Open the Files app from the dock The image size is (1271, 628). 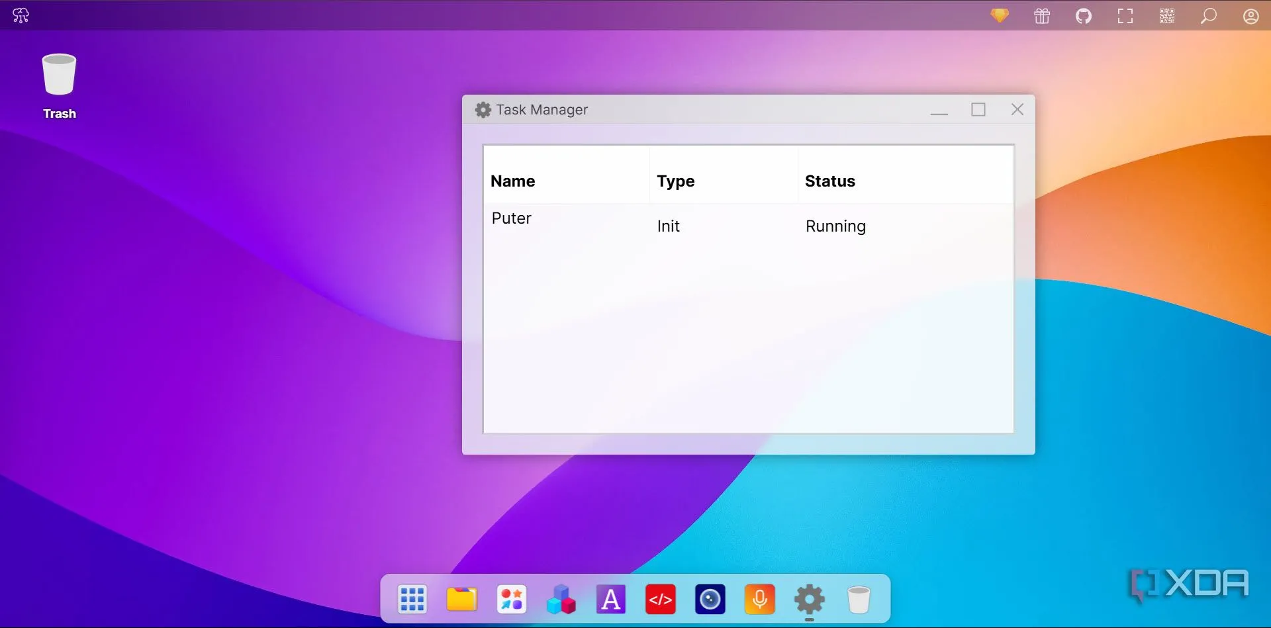[x=462, y=599]
